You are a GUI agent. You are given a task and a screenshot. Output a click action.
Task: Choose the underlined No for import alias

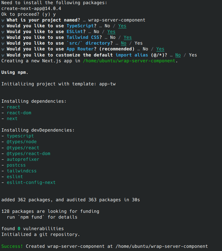click(x=178, y=55)
